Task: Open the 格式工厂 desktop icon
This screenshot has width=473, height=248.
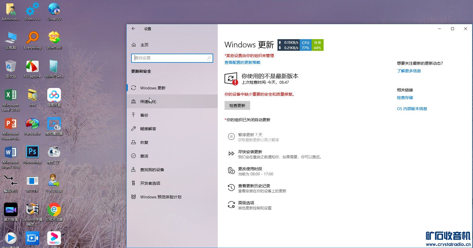Action: tap(54, 155)
